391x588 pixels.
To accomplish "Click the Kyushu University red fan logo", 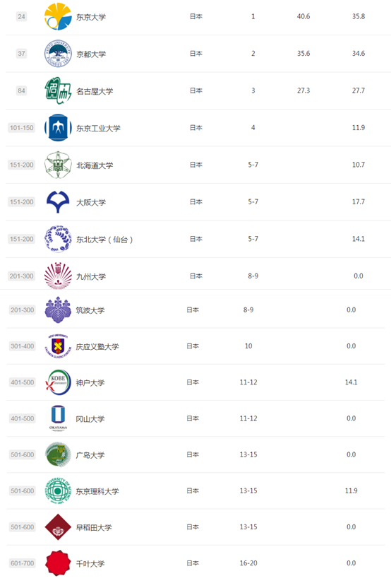I will pyautogui.click(x=58, y=276).
